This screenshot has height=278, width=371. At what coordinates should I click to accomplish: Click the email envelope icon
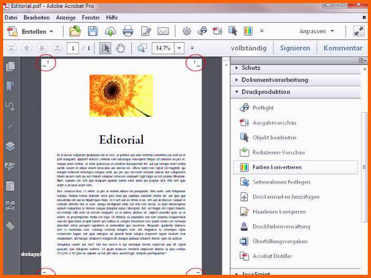point(163,31)
